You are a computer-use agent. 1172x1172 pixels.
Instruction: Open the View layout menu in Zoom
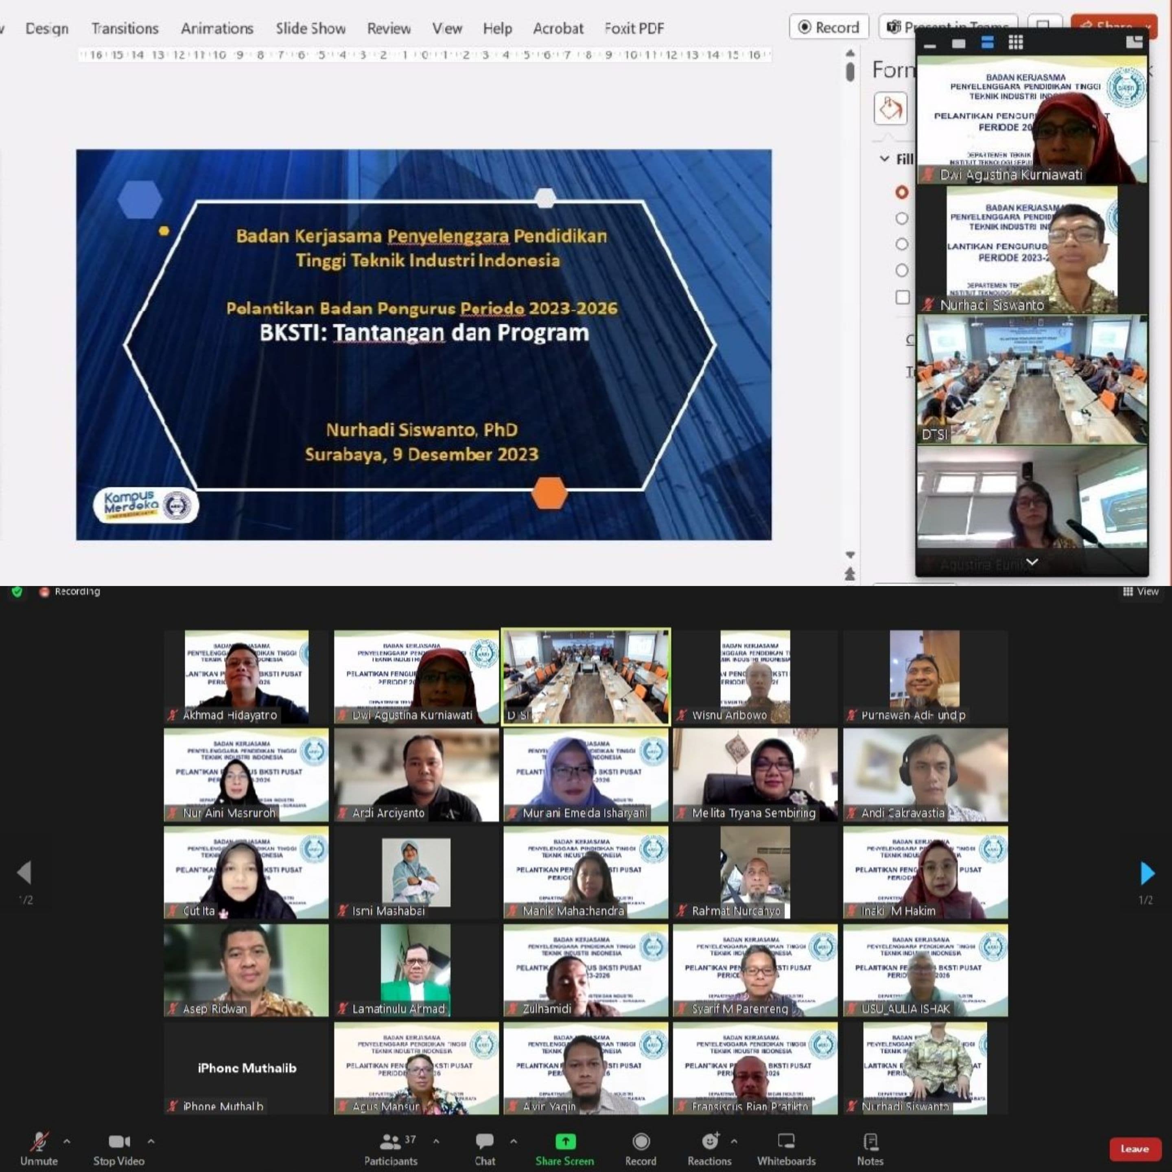(1140, 591)
